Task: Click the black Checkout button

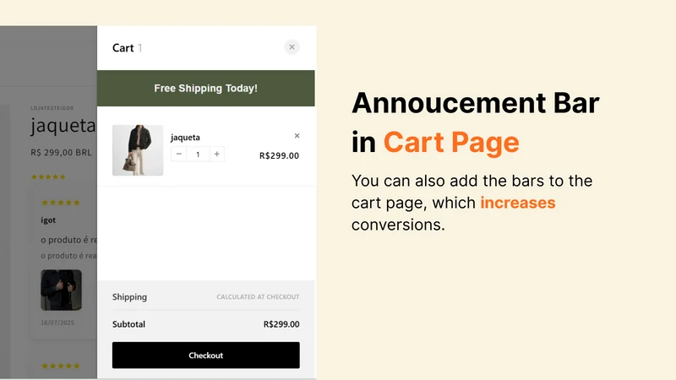Action: (x=205, y=355)
